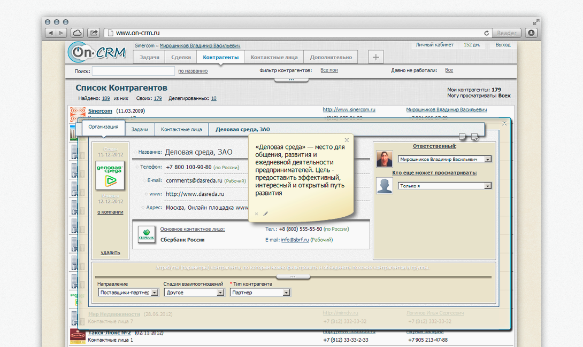The height and width of the screenshot is (347, 583).
Task: Click the browser share button
Action: point(94,33)
